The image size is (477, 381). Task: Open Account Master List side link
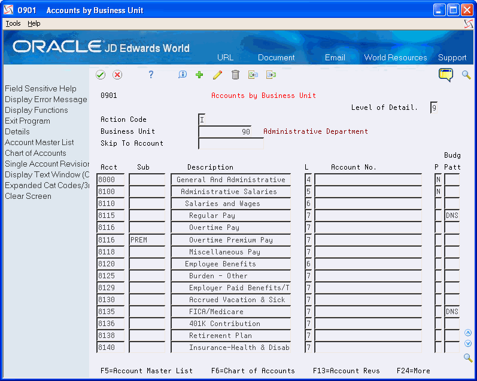(x=40, y=142)
